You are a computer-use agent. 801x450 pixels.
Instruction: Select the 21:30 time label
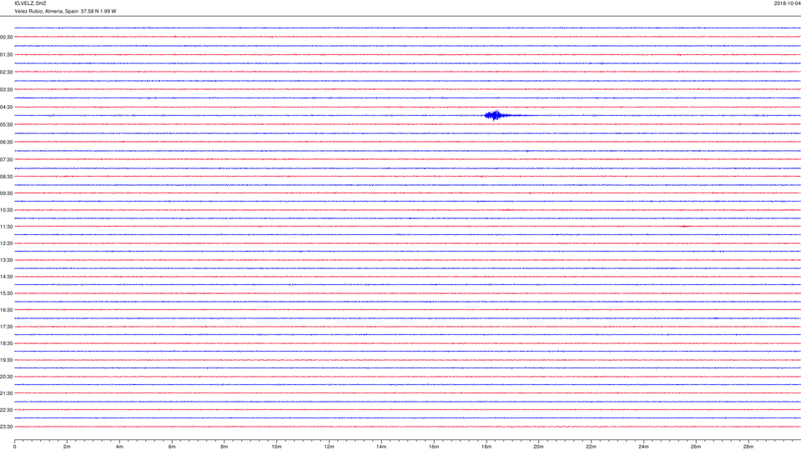[6, 393]
